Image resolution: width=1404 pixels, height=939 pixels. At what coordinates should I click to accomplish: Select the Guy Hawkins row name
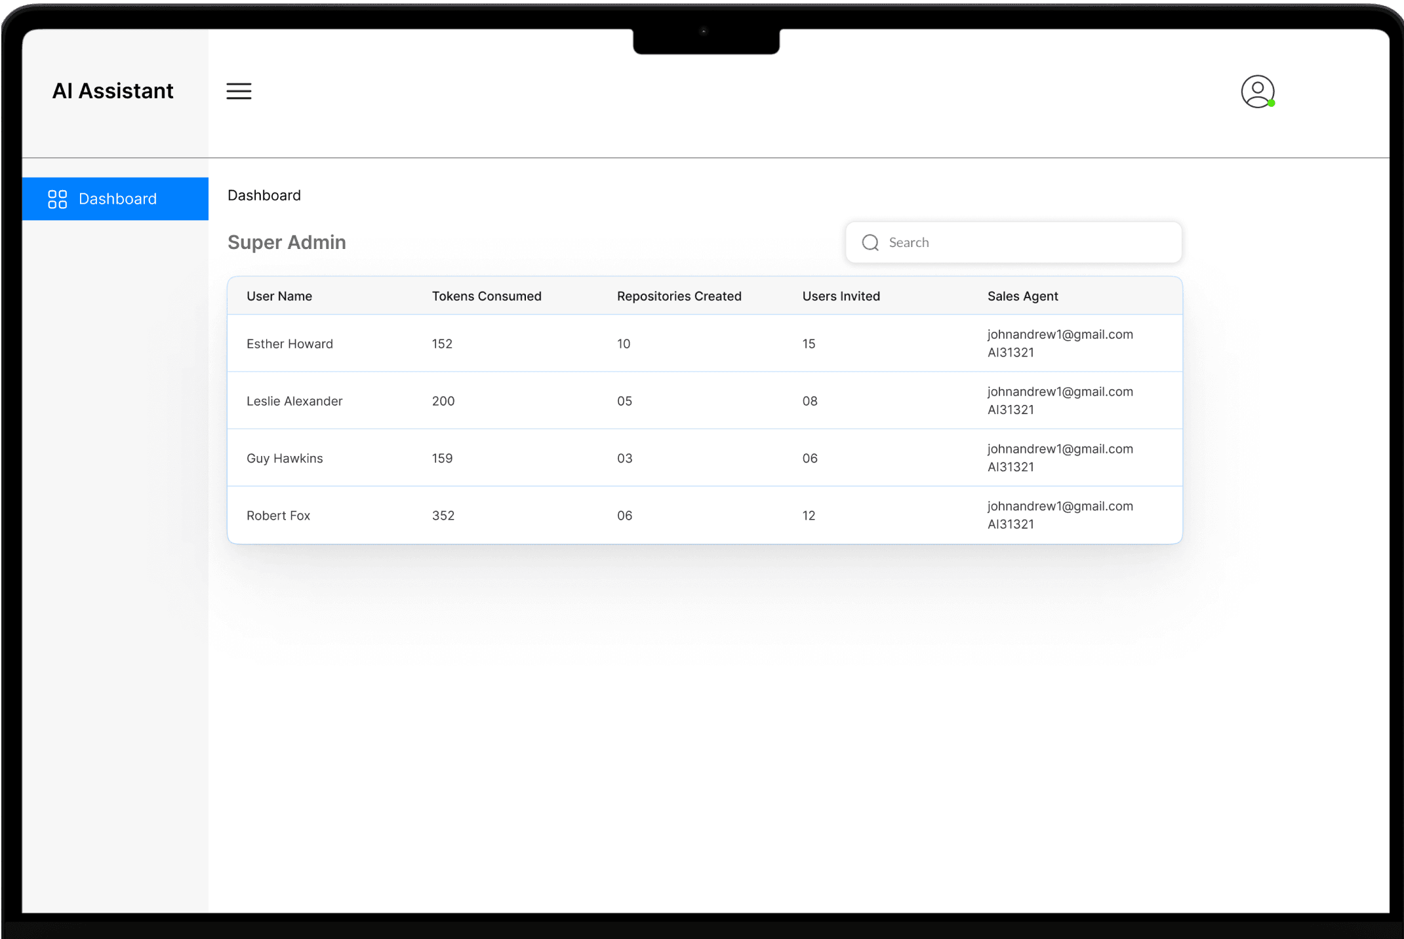[285, 459]
